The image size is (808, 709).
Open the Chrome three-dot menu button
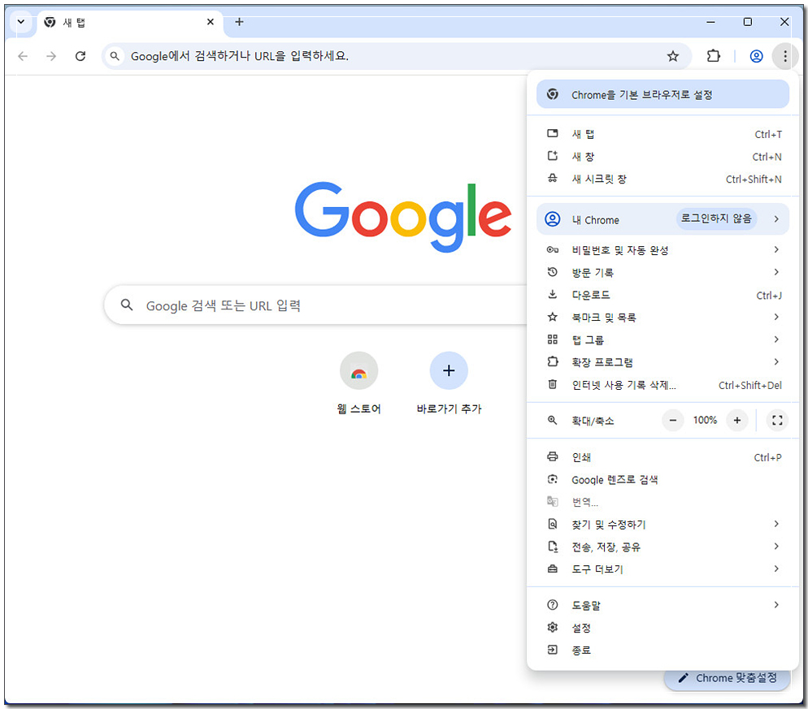784,56
